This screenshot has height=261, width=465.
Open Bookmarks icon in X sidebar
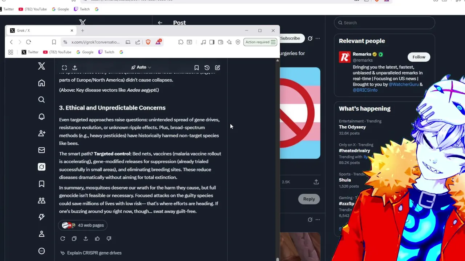(x=41, y=184)
